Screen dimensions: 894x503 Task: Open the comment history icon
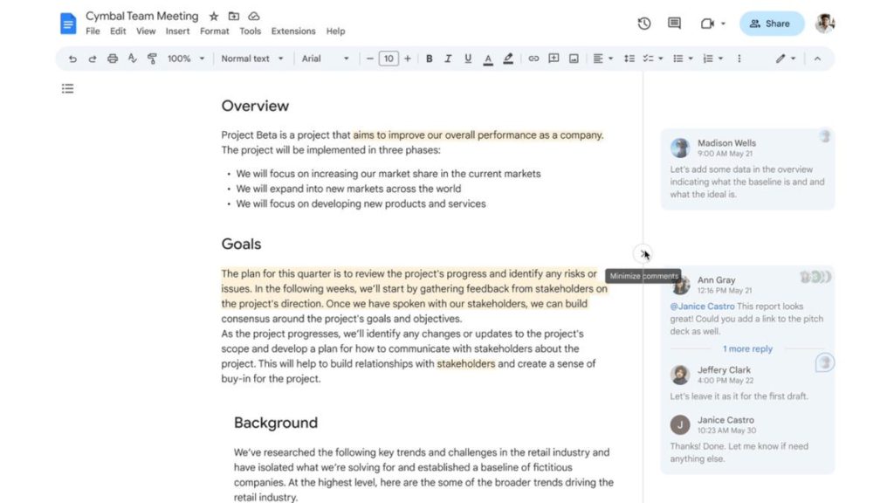674,24
